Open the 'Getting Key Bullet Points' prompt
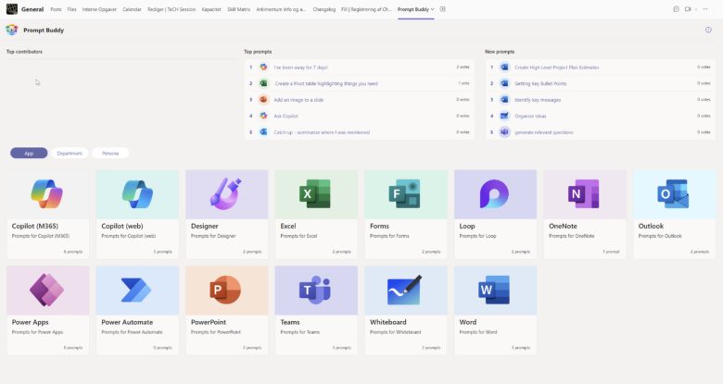 [x=540, y=83]
